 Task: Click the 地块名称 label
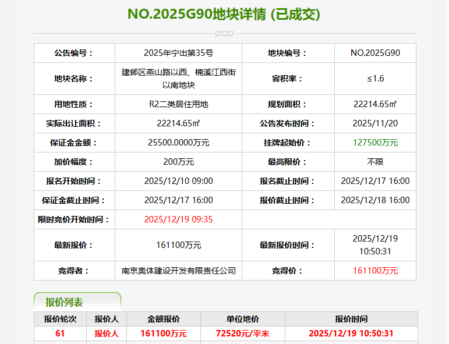74,79
